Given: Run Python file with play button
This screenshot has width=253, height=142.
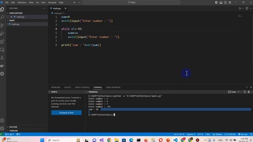Looking at the screenshot, I should click(x=240, y=8).
